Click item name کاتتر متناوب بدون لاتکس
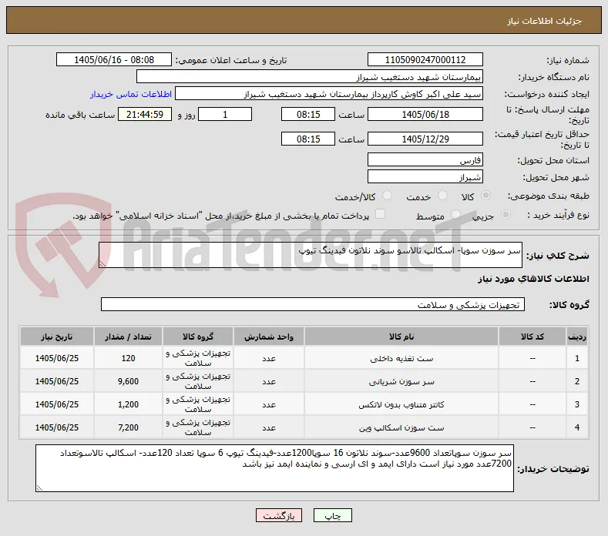 (401, 404)
